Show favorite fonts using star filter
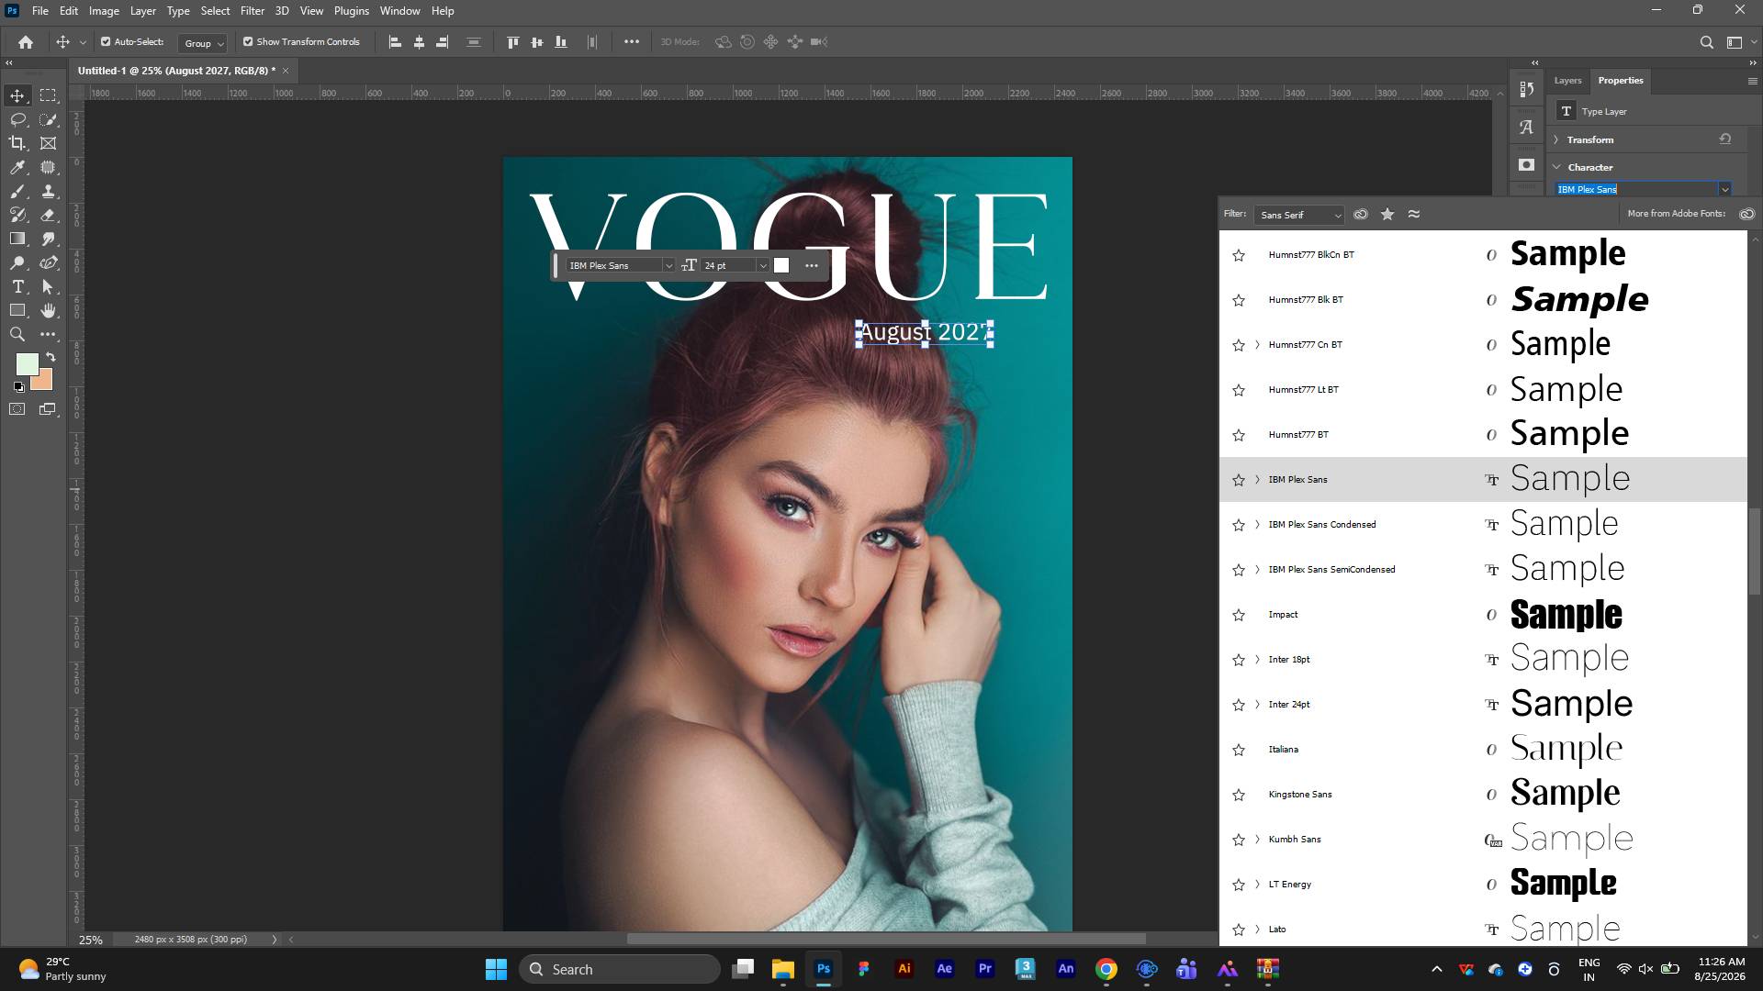The width and height of the screenshot is (1763, 991). pos(1387,214)
